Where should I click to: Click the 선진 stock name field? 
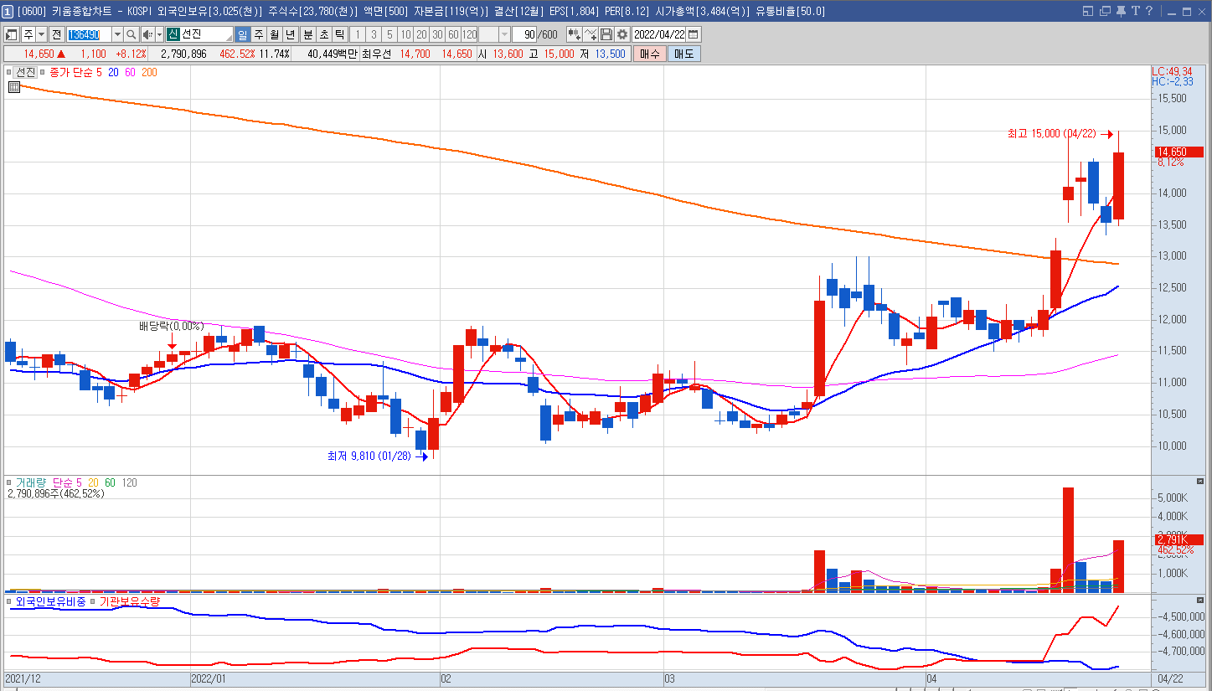199,34
